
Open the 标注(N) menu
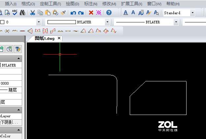(x=91, y=4)
